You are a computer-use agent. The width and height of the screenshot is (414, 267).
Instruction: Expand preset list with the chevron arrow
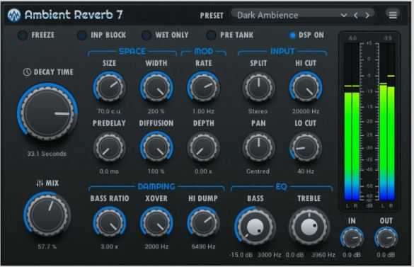[x=343, y=16]
